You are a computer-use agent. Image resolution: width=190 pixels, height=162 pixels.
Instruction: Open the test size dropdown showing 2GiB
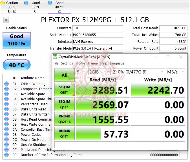(x=99, y=72)
